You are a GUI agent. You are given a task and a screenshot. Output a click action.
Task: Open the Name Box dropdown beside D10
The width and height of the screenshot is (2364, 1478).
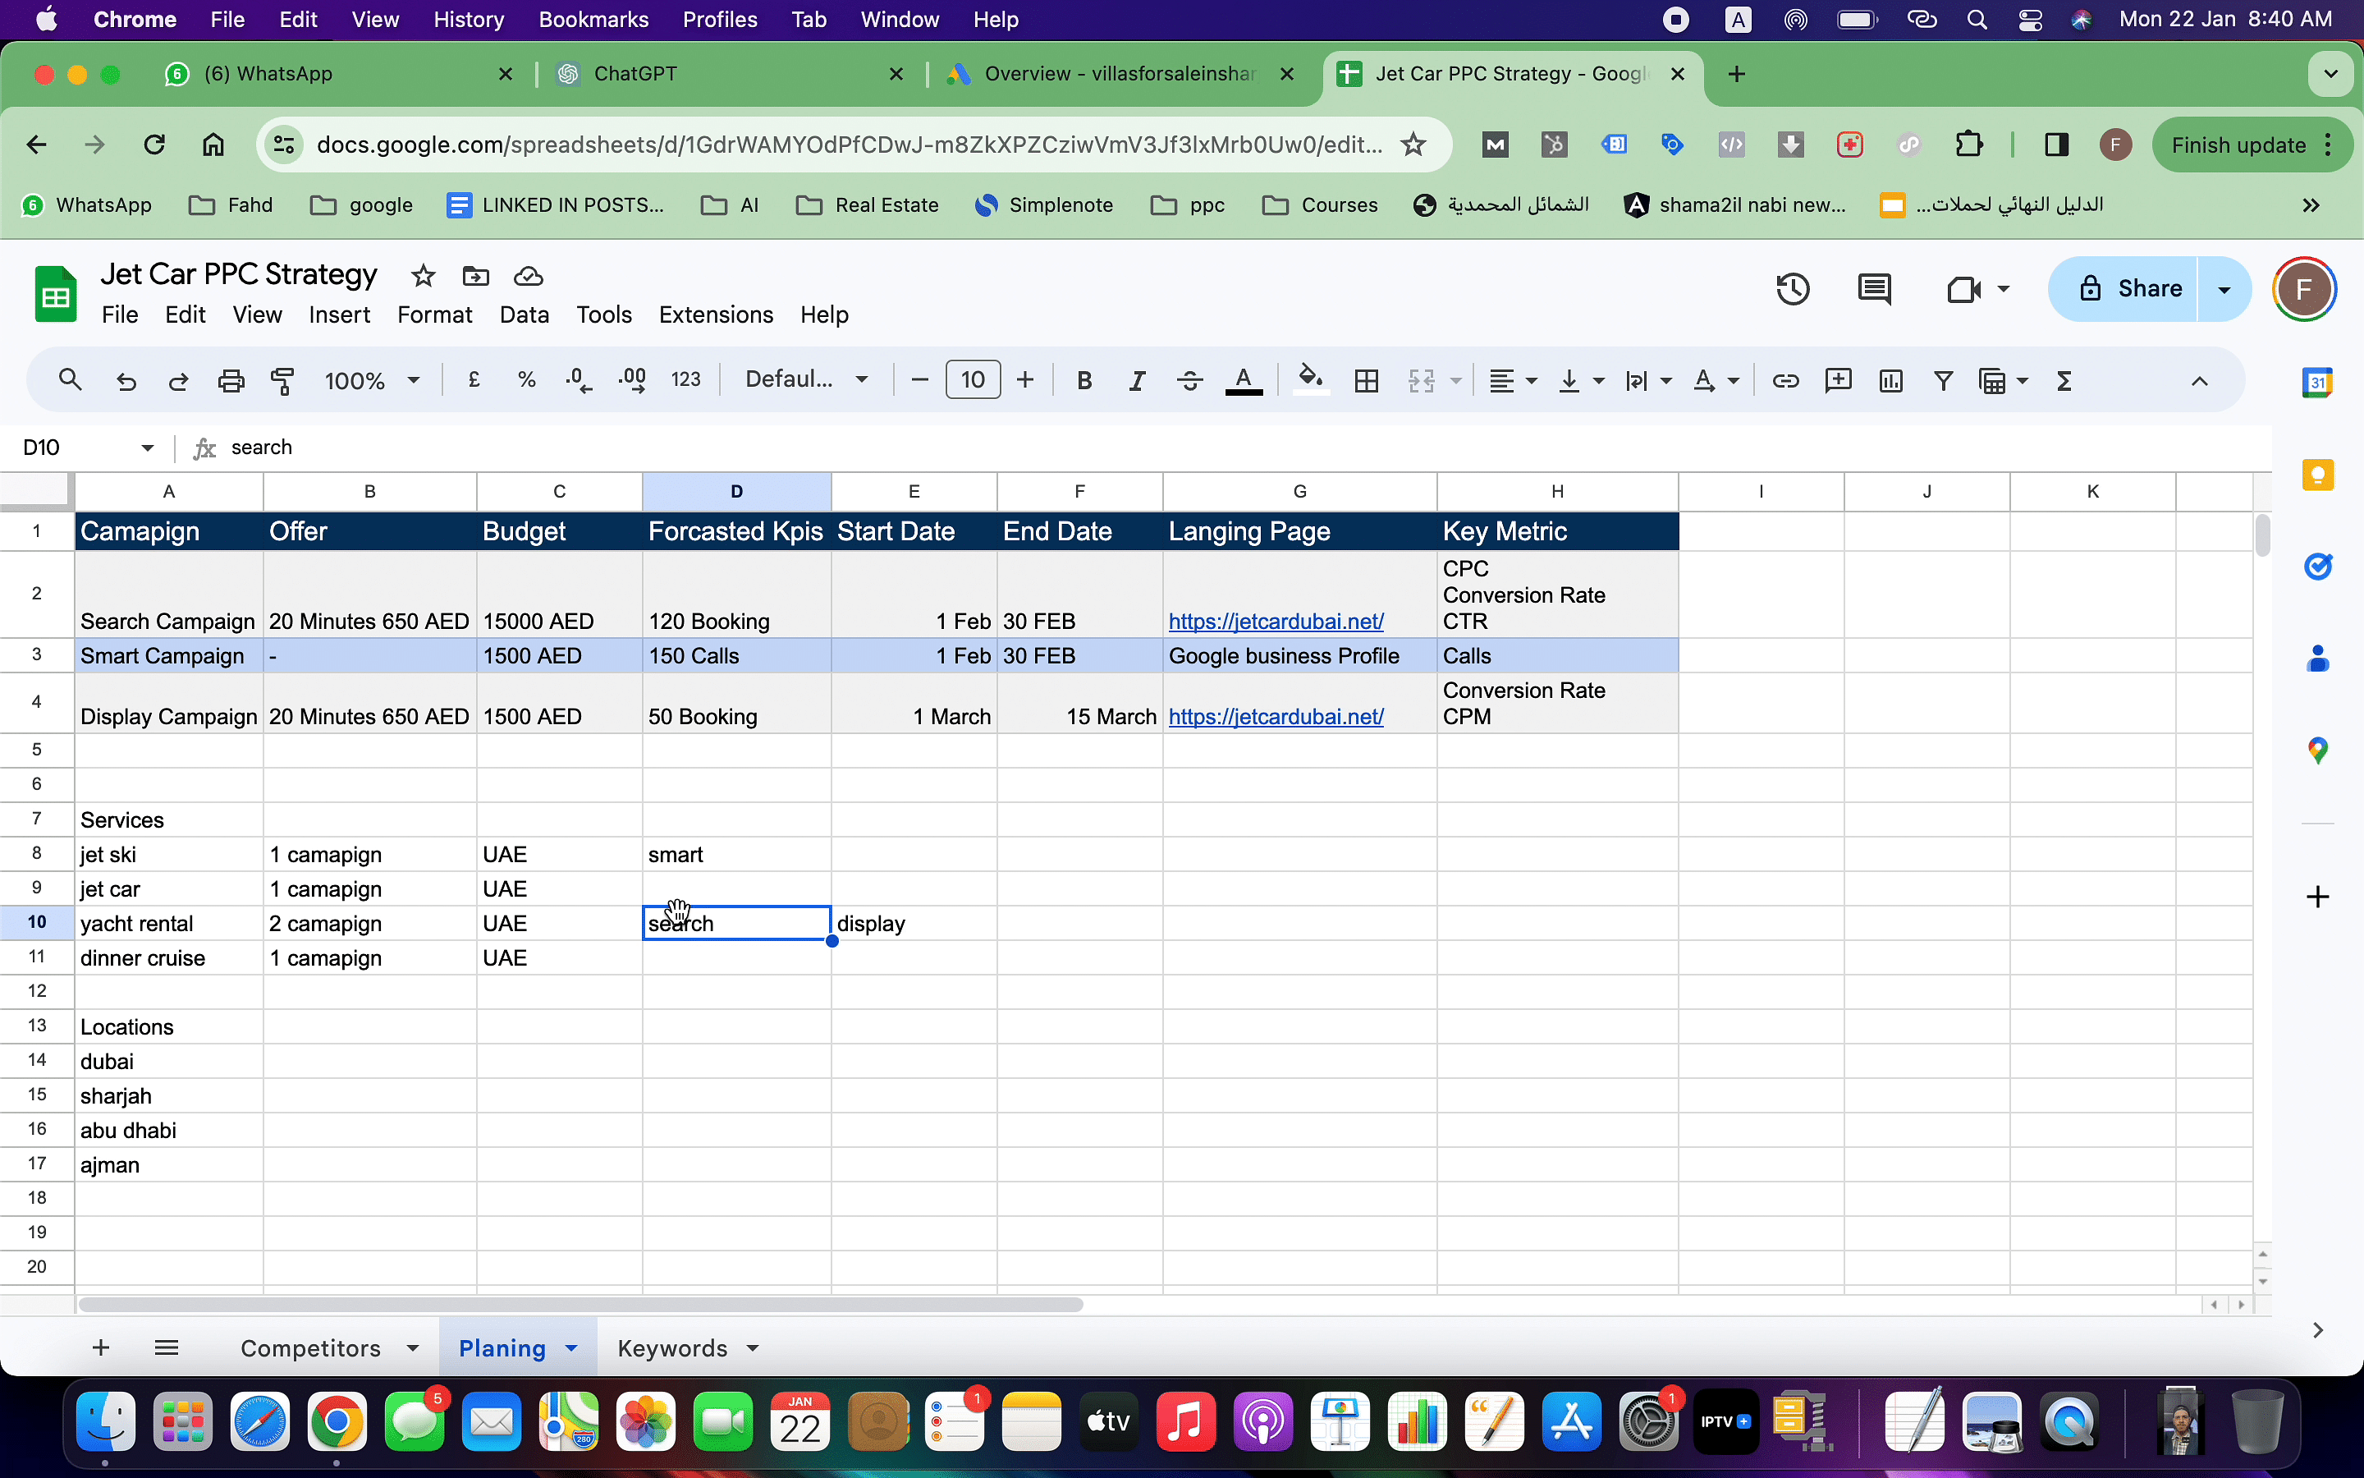pyautogui.click(x=148, y=448)
